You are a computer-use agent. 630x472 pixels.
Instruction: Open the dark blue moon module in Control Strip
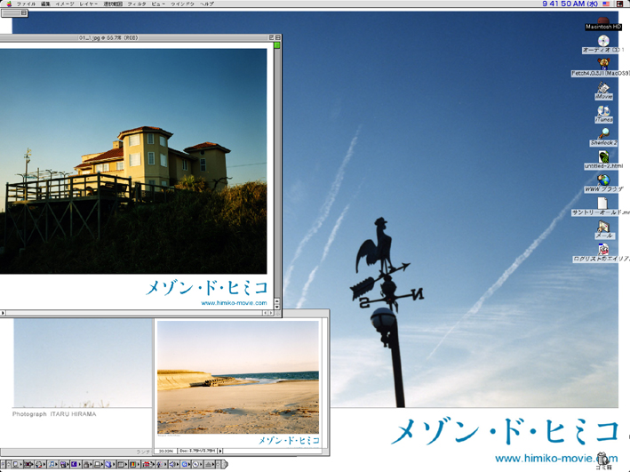coord(74,464)
